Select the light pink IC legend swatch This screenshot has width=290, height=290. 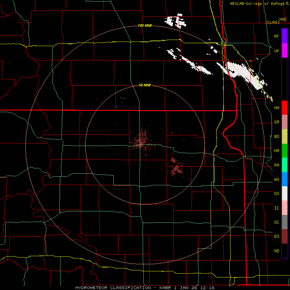click(x=285, y=208)
